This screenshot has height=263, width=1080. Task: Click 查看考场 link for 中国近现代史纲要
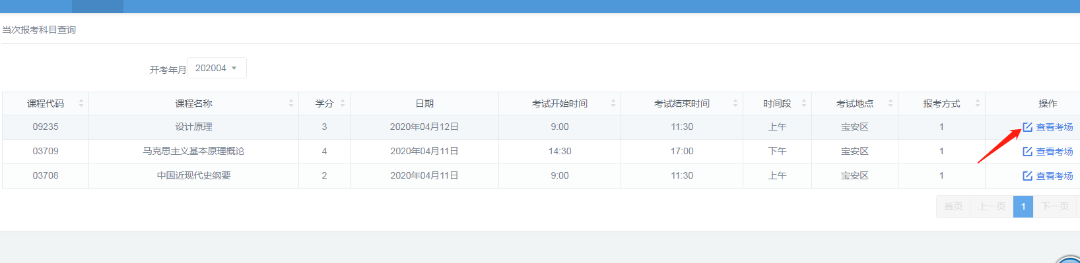tap(1048, 176)
